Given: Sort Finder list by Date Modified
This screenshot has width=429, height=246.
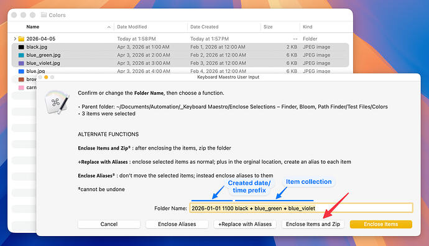Looking at the screenshot, I should coord(132,27).
